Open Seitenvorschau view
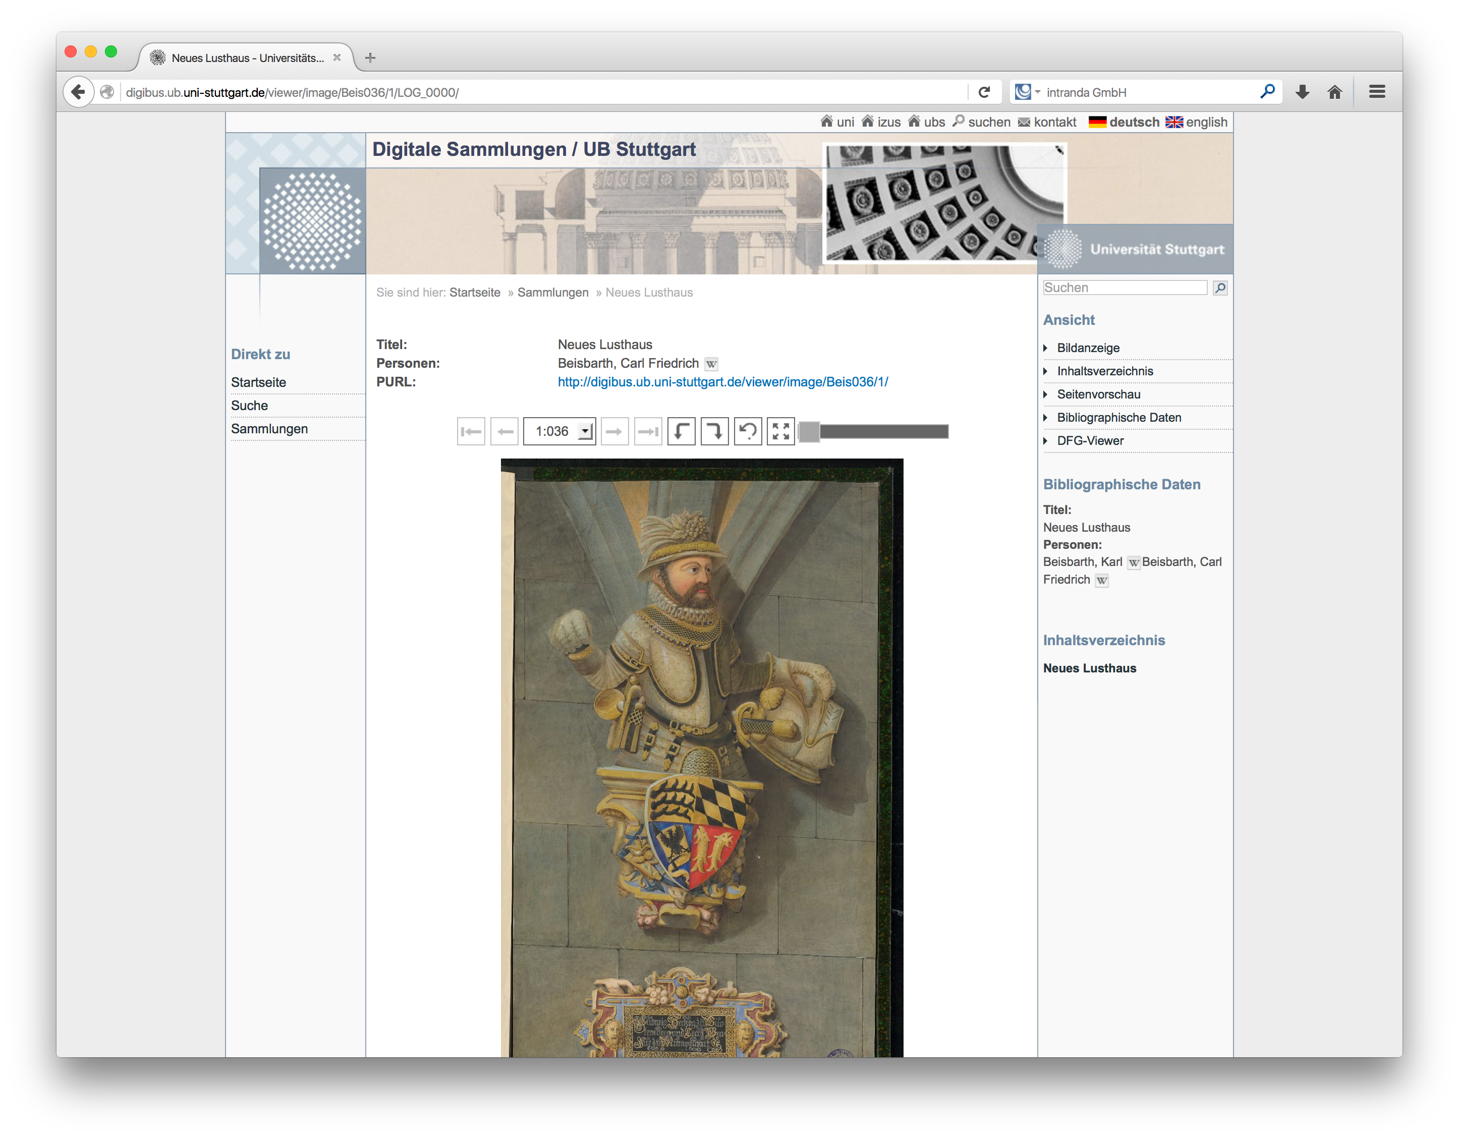This screenshot has width=1459, height=1138. [1099, 394]
